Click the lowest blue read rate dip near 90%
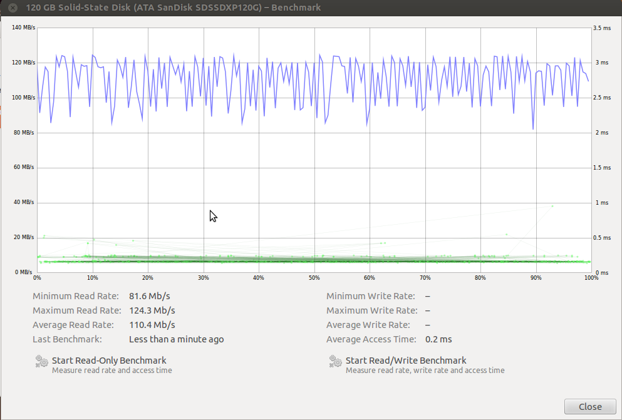Viewport: 622px width, 420px height. pyautogui.click(x=533, y=129)
